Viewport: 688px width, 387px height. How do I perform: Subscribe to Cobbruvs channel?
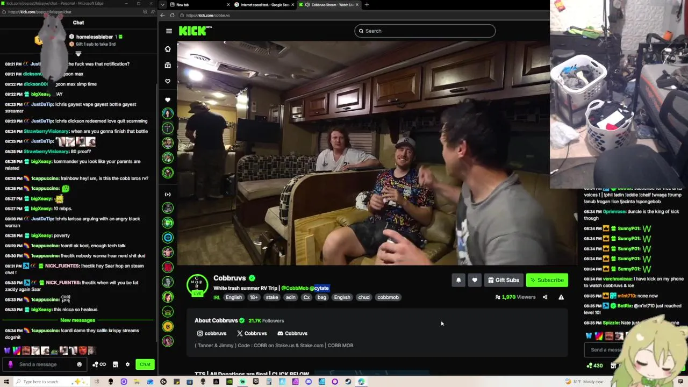(x=547, y=280)
